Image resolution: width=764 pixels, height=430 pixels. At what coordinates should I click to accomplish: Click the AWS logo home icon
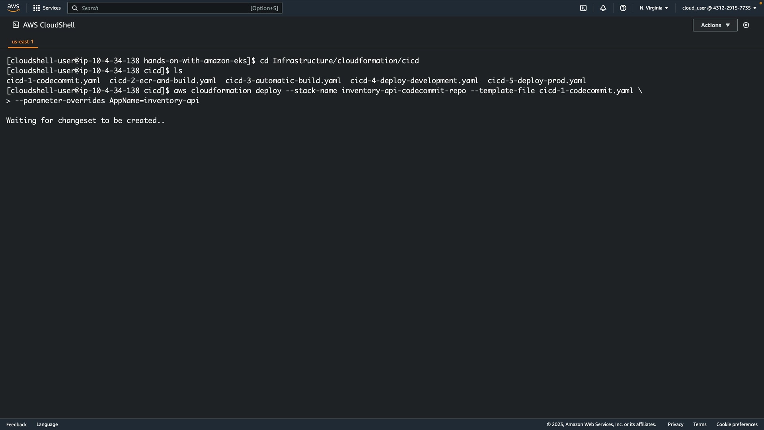pyautogui.click(x=13, y=8)
